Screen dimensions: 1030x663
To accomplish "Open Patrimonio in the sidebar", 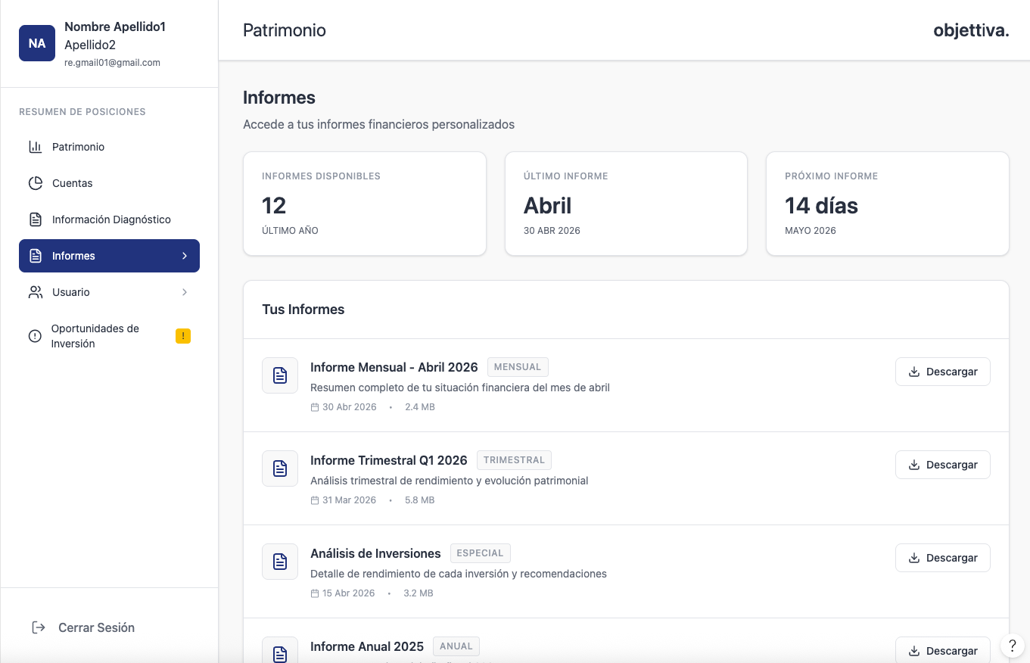I will [109, 147].
